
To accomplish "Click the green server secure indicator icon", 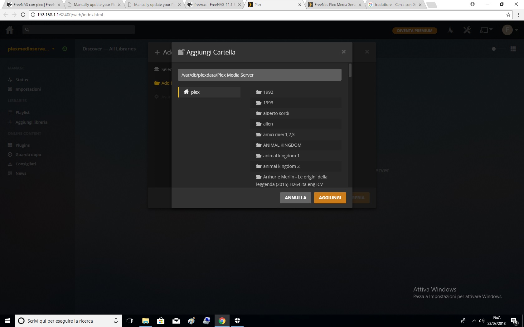I will point(65,49).
